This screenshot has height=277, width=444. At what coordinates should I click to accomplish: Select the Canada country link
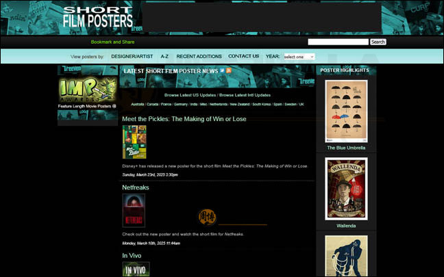tap(152, 104)
